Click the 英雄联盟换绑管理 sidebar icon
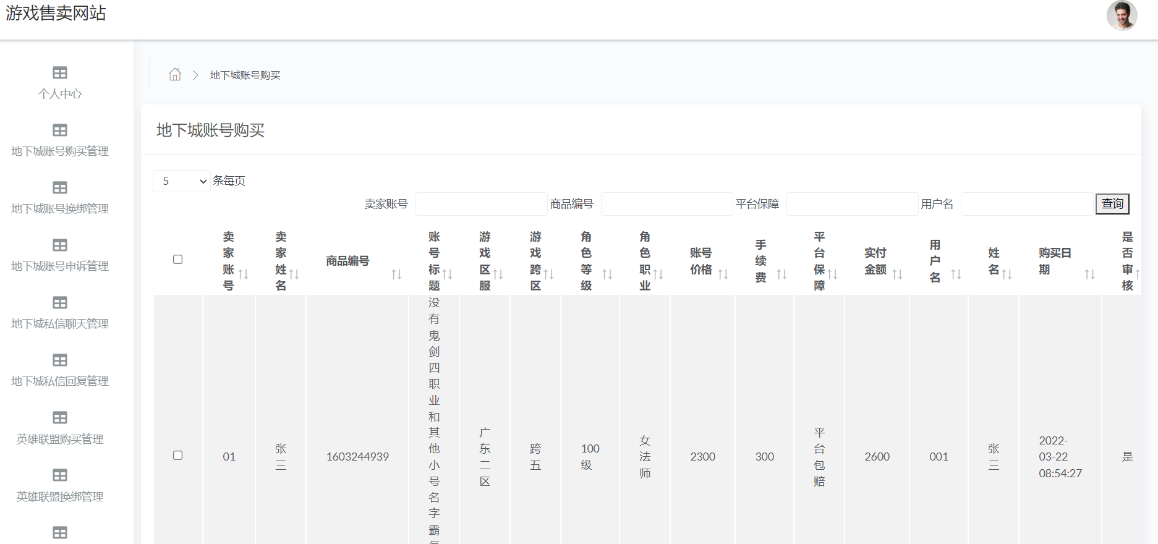The image size is (1158, 544). [x=60, y=475]
